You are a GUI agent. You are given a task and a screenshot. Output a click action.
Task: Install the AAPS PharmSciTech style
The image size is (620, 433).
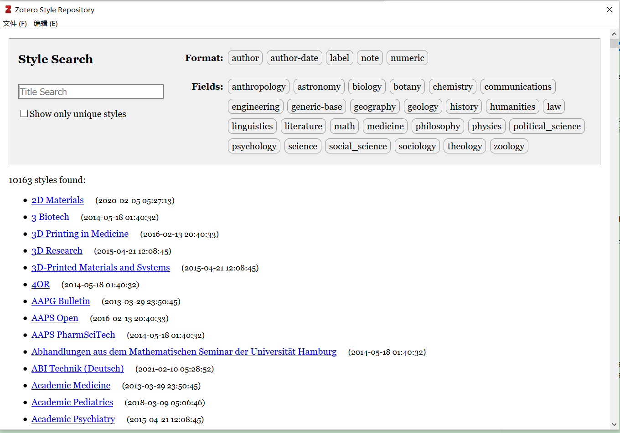point(73,335)
